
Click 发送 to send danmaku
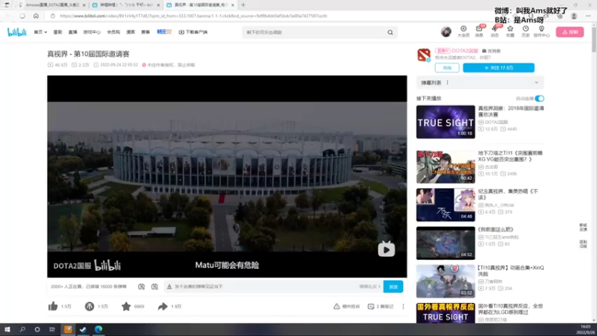pyautogui.click(x=393, y=287)
